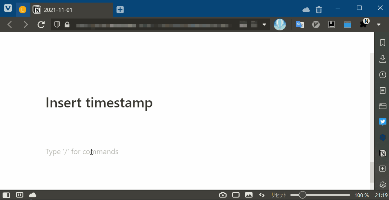The width and height of the screenshot is (389, 200).
Task: Minimize the browser window
Action: (x=338, y=8)
